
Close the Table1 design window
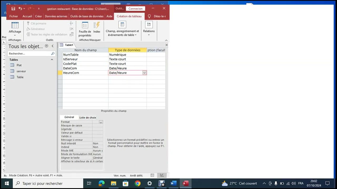click(x=166, y=45)
